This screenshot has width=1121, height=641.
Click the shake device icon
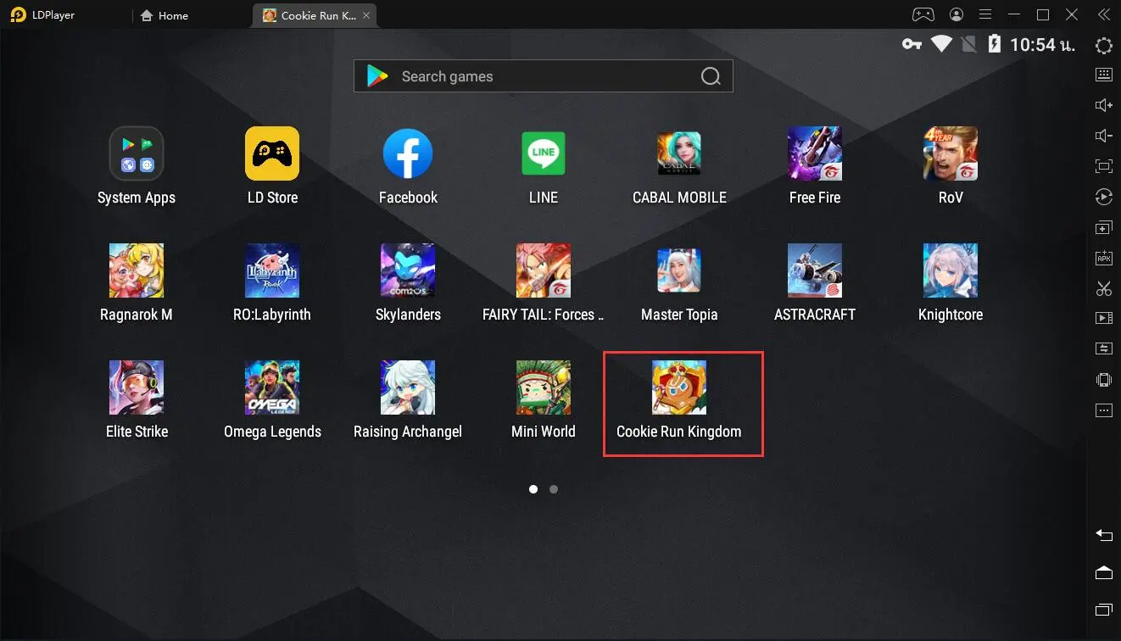1103,380
